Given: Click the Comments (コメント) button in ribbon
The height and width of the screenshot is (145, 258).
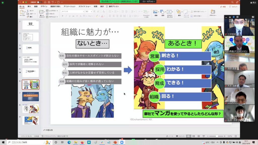Looking at the screenshot, I should coord(233,7).
